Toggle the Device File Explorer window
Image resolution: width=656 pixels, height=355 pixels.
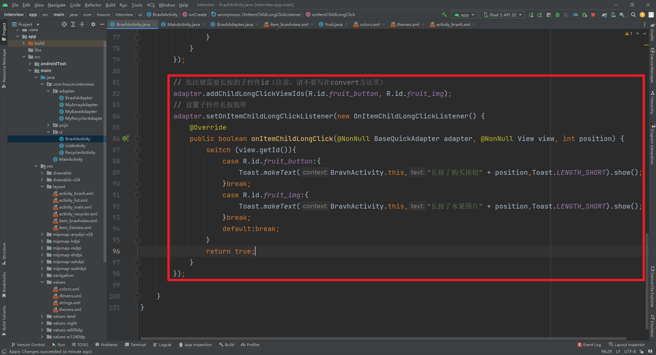coord(652,287)
